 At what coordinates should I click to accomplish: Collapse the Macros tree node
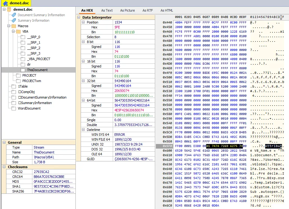(9, 26)
